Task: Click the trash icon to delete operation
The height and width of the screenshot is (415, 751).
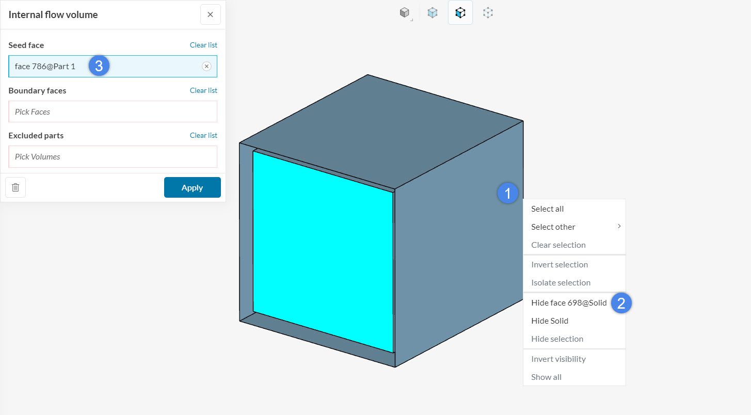Action: point(15,187)
